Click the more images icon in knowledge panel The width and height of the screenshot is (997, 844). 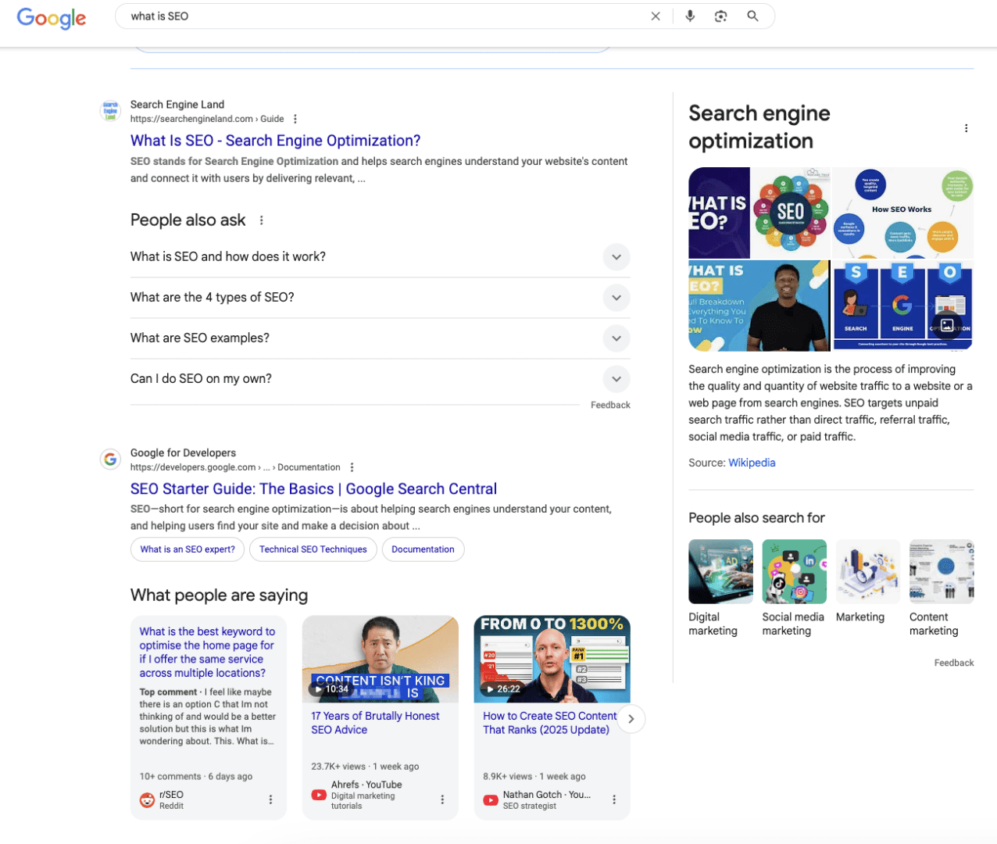coord(947,325)
